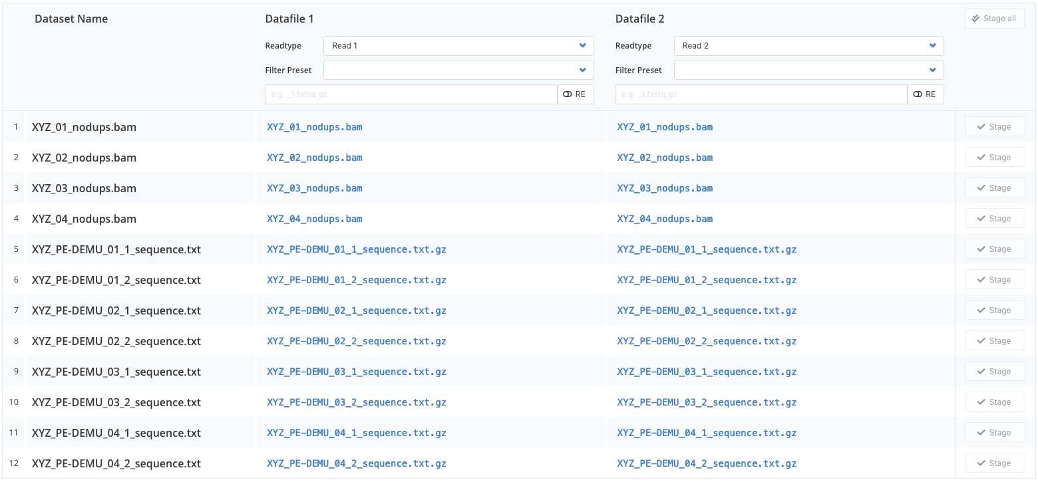Screen dimensions: 1038x482
Task: Click Datafile 2 link XYZ_02_nodups.bam
Action: point(665,158)
